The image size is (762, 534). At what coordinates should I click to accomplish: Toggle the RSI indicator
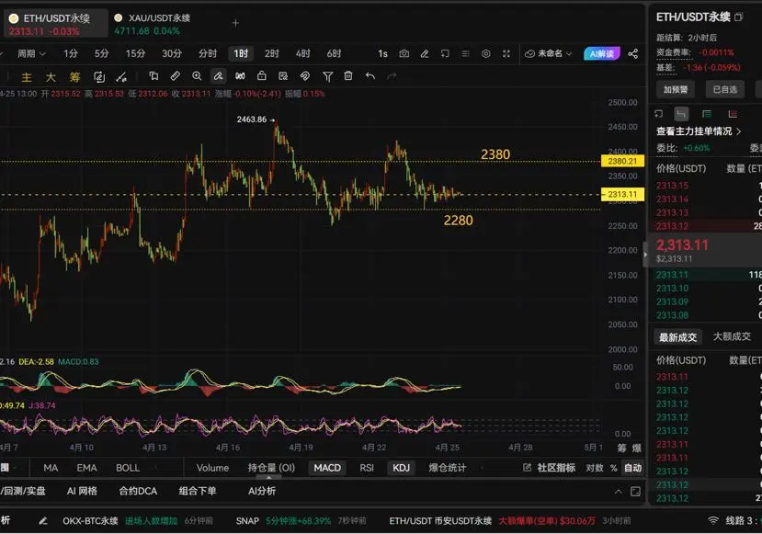coord(367,468)
